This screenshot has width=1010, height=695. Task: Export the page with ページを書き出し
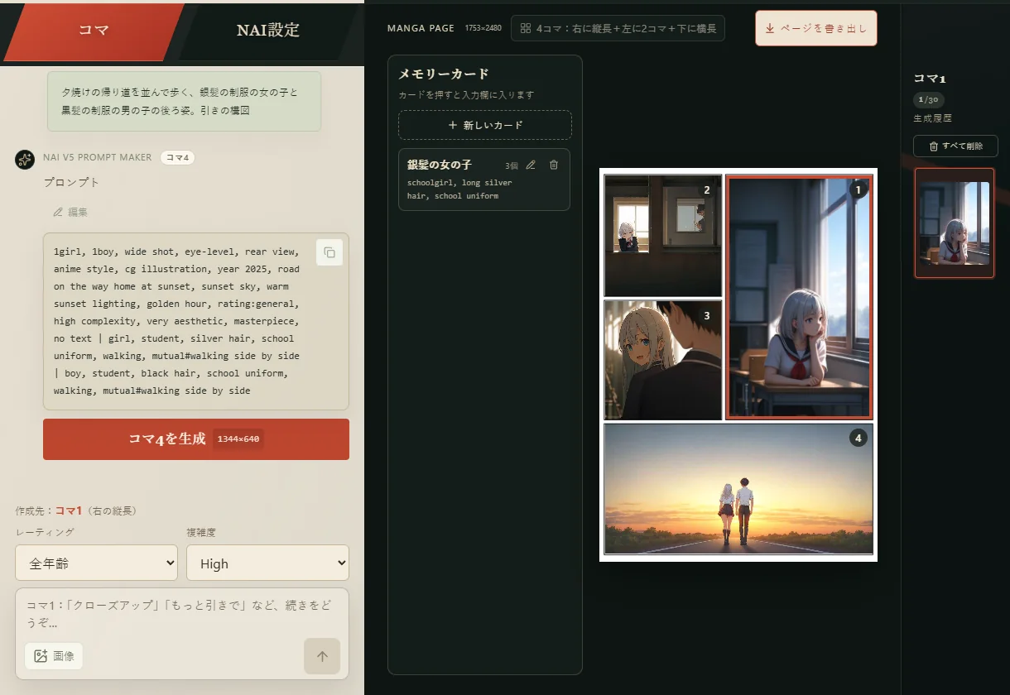tap(815, 28)
